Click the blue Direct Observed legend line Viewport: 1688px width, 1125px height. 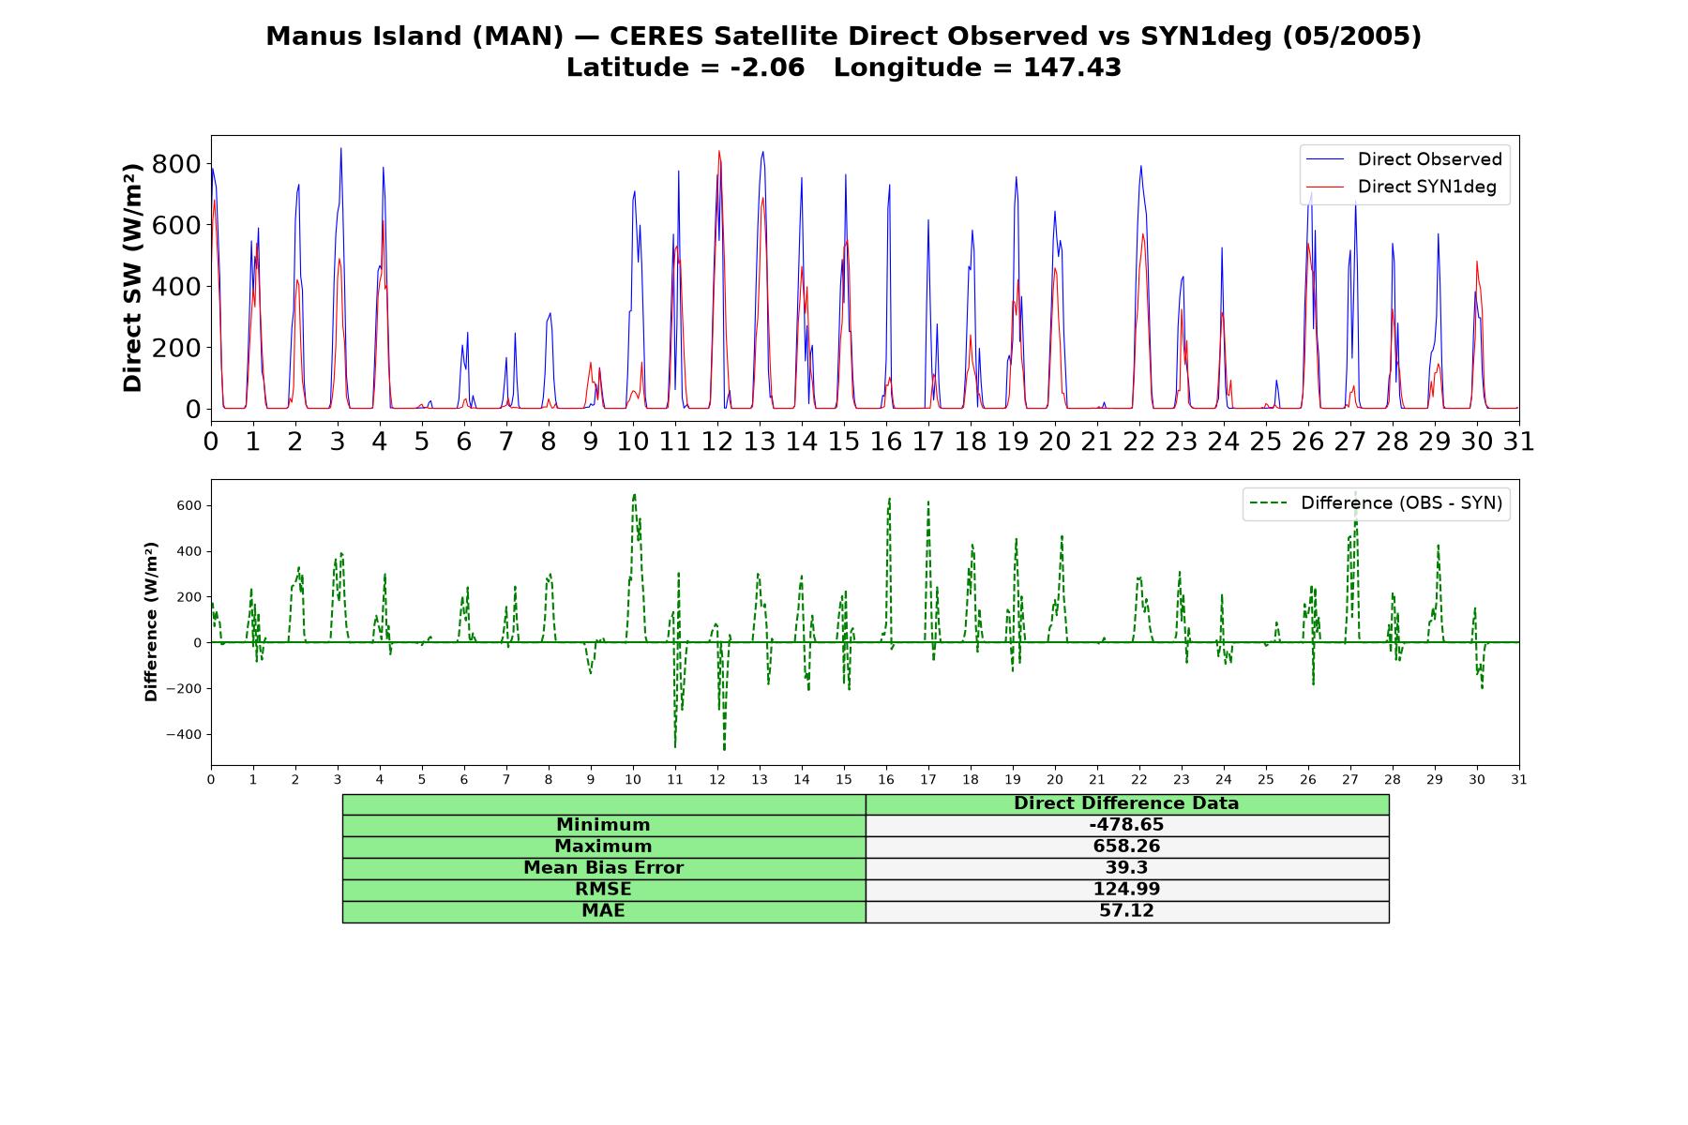1325,159
